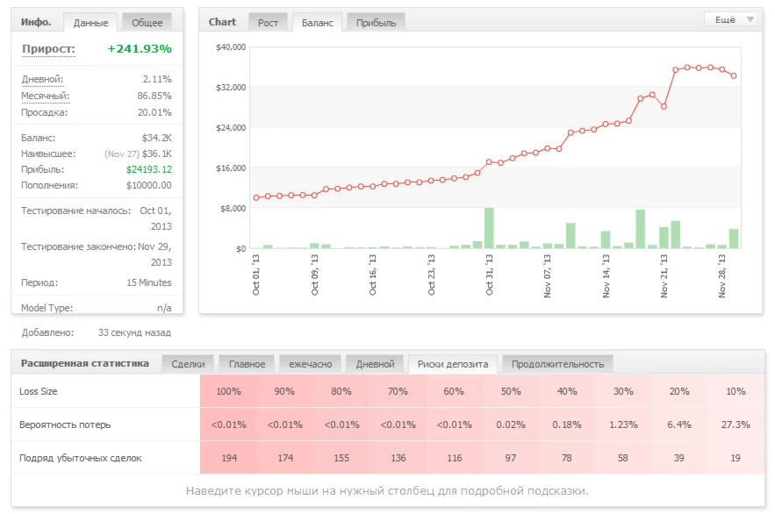This screenshot has width=775, height=514.
Task: Click the 27.3% loss probability cell
Action: pos(736,425)
